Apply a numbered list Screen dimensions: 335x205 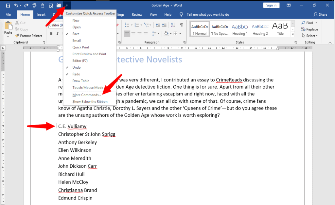pyautogui.click(x=137, y=25)
